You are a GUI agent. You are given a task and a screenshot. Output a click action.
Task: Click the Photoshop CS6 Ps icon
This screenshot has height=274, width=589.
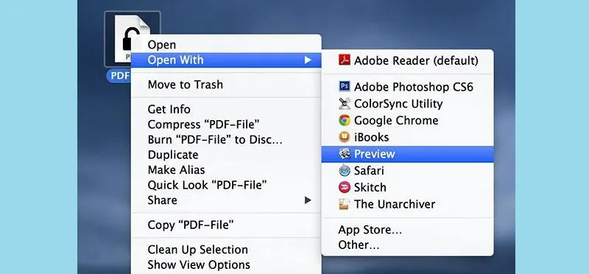coord(344,87)
